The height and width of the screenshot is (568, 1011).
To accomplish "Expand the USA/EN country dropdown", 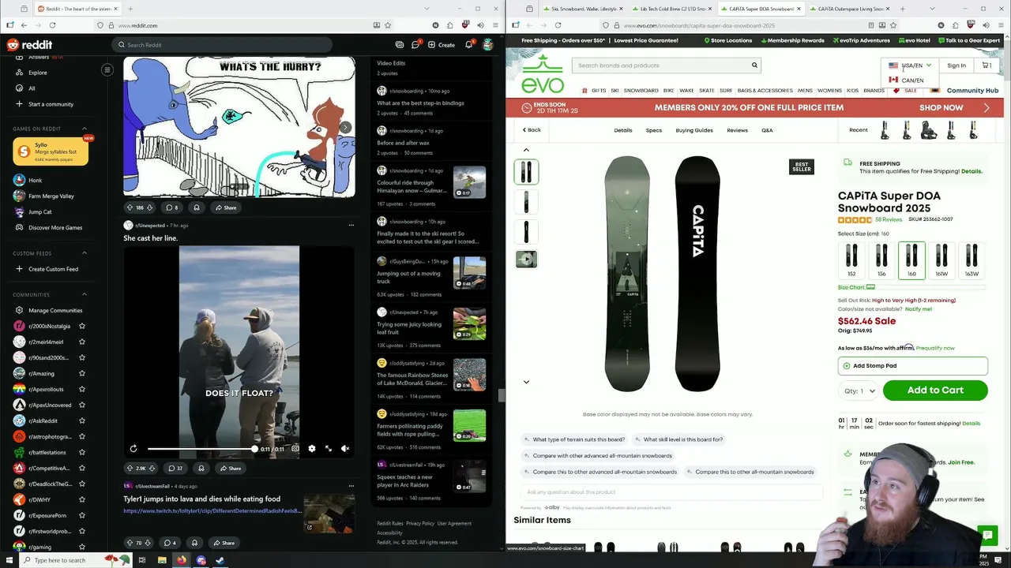I will click(910, 65).
